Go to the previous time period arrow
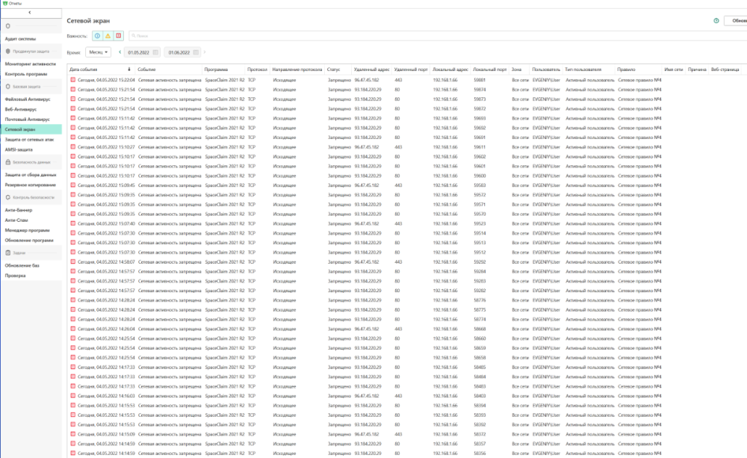The width and height of the screenshot is (747, 458). click(x=120, y=52)
